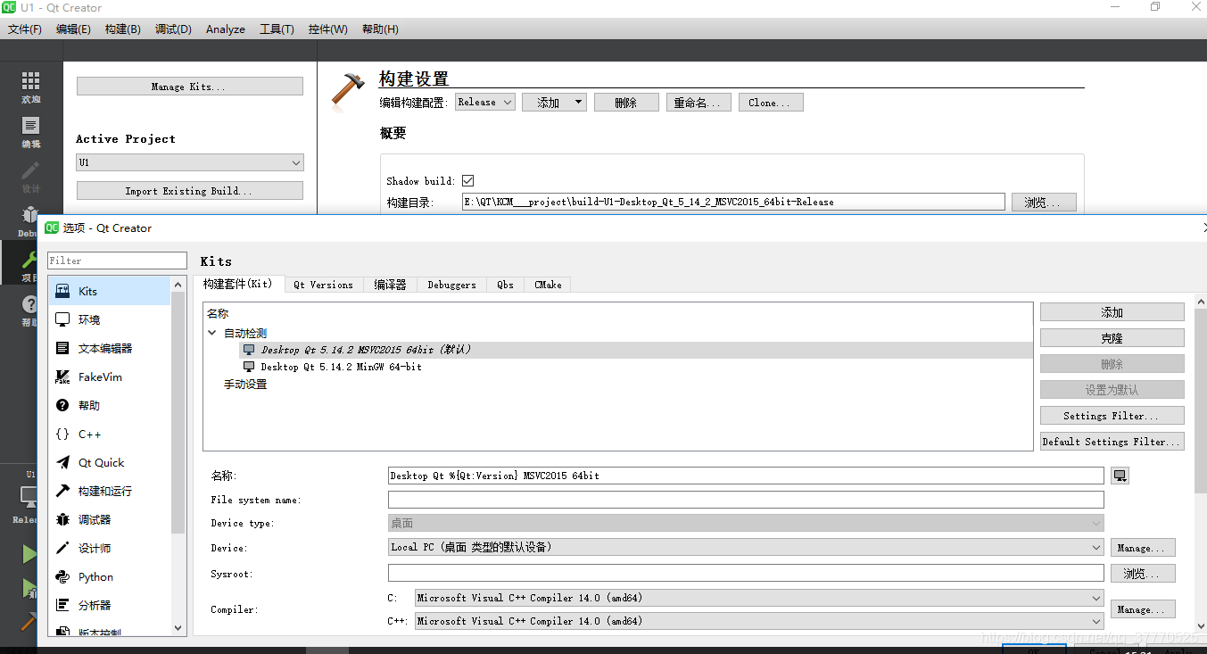Open the Active Project U1 dropdown
This screenshot has width=1207, height=654.
tap(190, 162)
